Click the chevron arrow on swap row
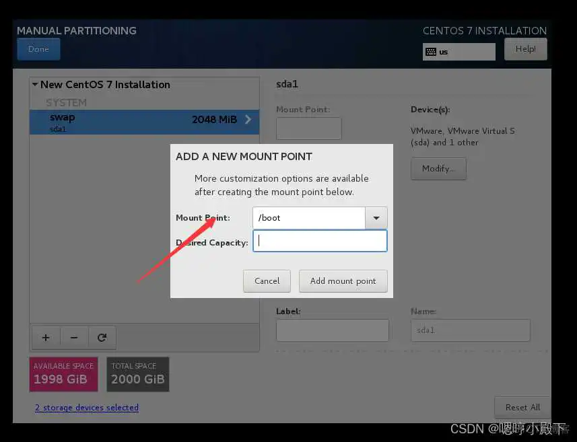577x442 pixels. click(248, 120)
